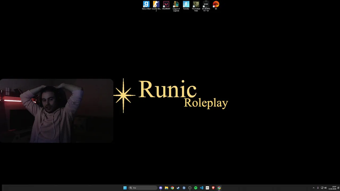
Task: Open File Explorer from the taskbar
Action: [167, 188]
